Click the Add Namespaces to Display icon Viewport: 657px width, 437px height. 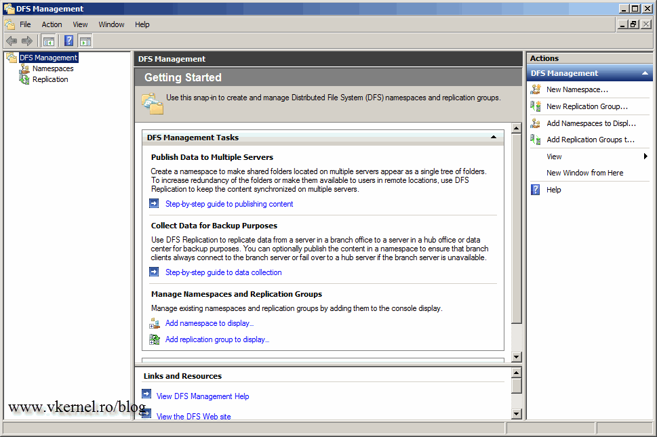click(537, 123)
